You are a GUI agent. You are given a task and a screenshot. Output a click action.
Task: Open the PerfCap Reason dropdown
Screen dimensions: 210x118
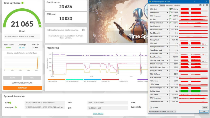[x=167, y=91]
